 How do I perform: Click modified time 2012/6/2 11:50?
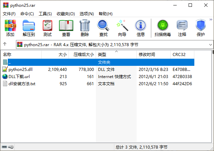[153, 84]
